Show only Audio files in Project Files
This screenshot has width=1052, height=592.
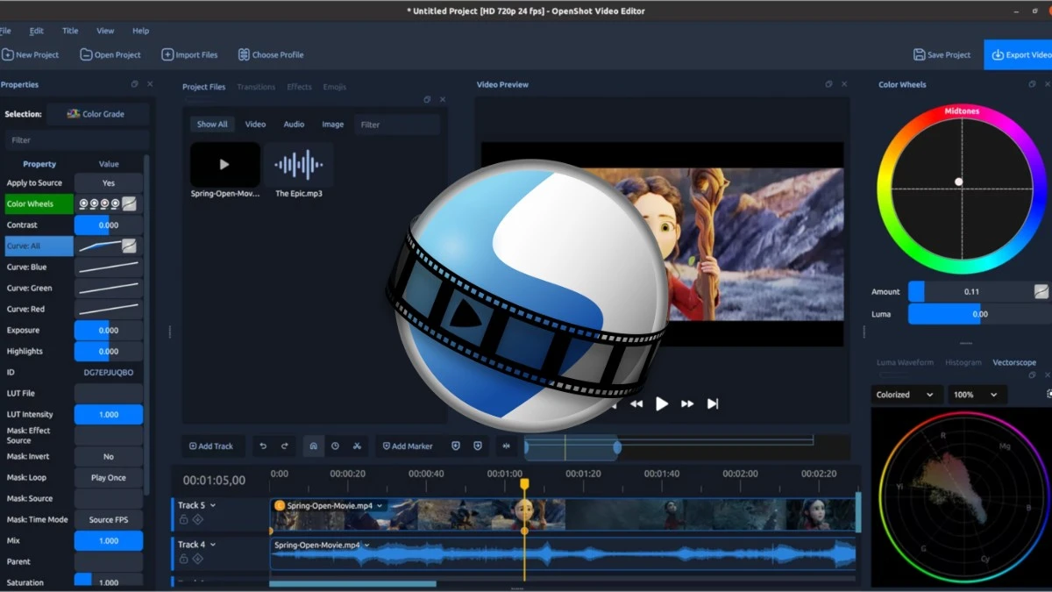tap(294, 125)
